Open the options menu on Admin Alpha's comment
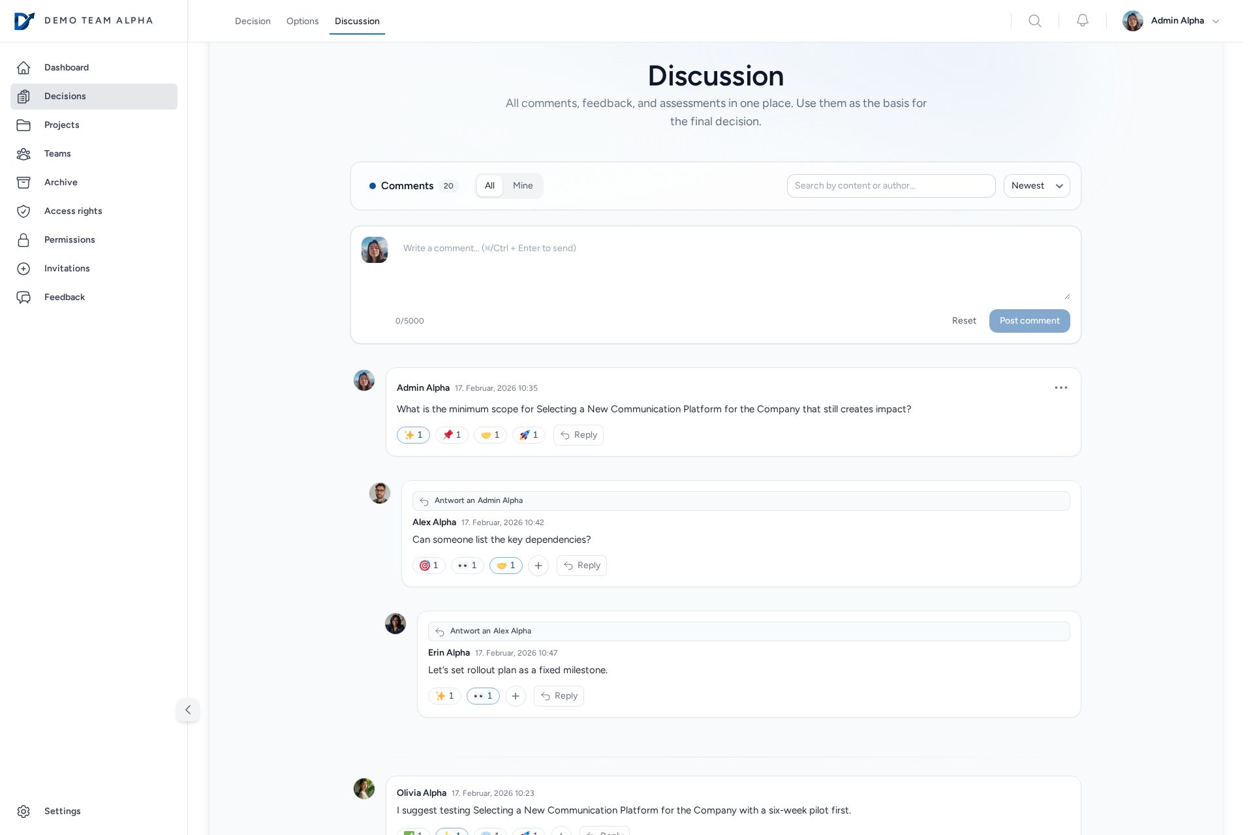1253x835 pixels. point(1061,387)
